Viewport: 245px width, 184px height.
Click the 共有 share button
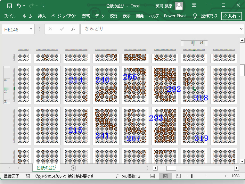[231, 16]
